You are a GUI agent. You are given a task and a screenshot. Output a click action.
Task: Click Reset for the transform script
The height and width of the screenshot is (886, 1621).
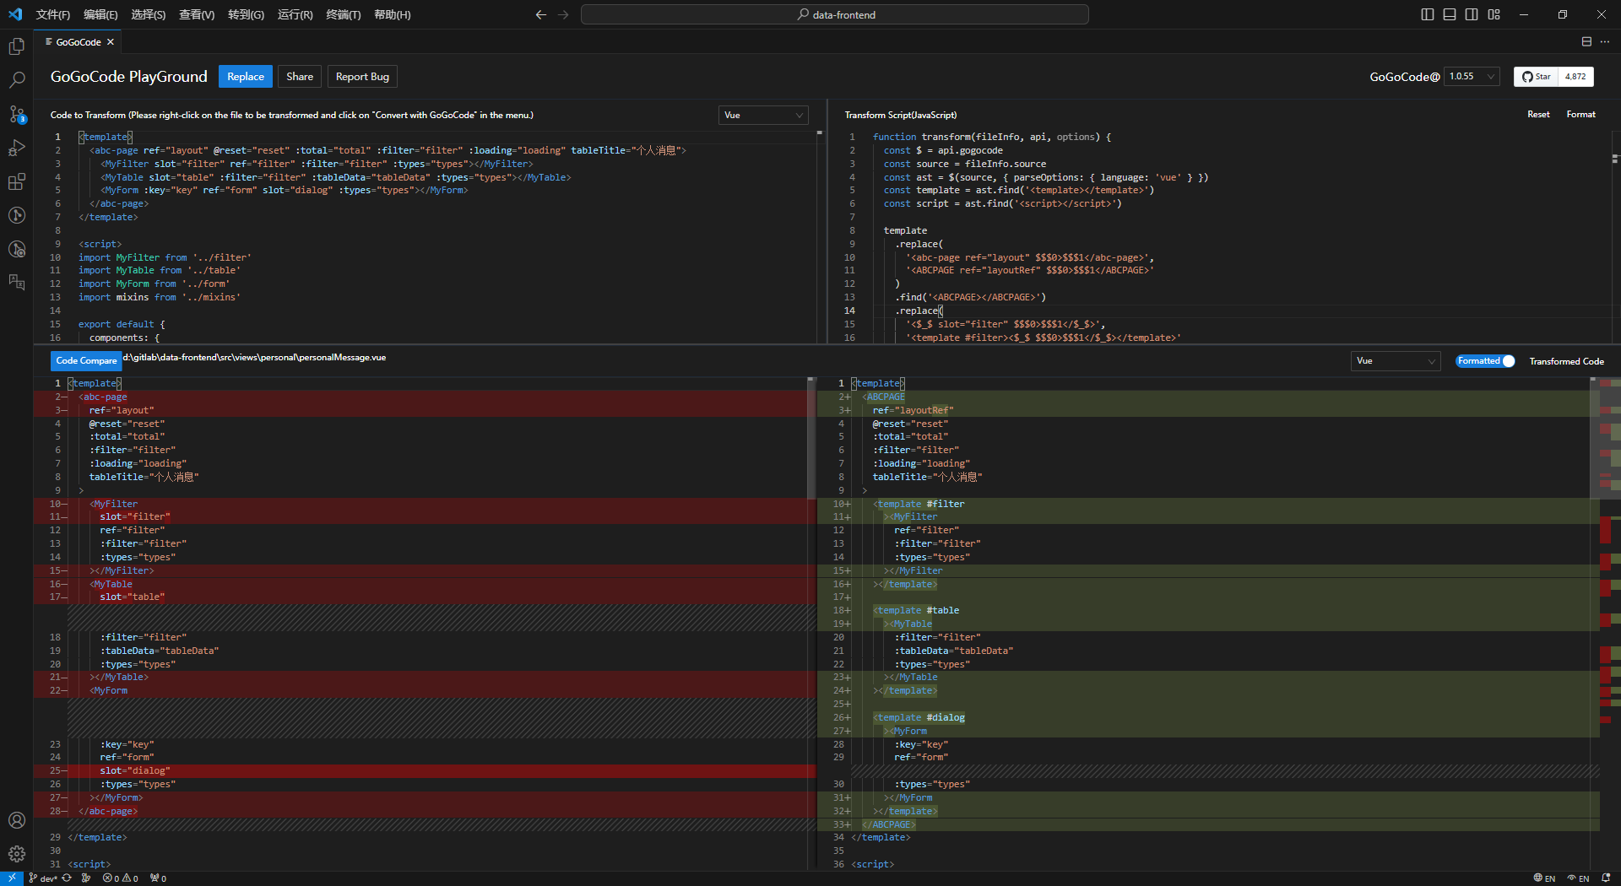[1538, 115]
